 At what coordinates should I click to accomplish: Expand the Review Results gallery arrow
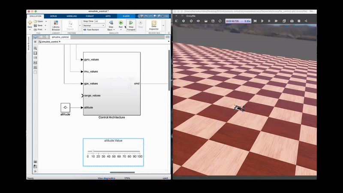[163, 26]
